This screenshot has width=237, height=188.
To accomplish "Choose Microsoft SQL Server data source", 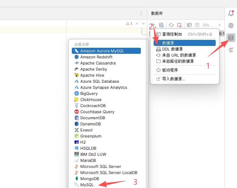I will click(x=106, y=166).
